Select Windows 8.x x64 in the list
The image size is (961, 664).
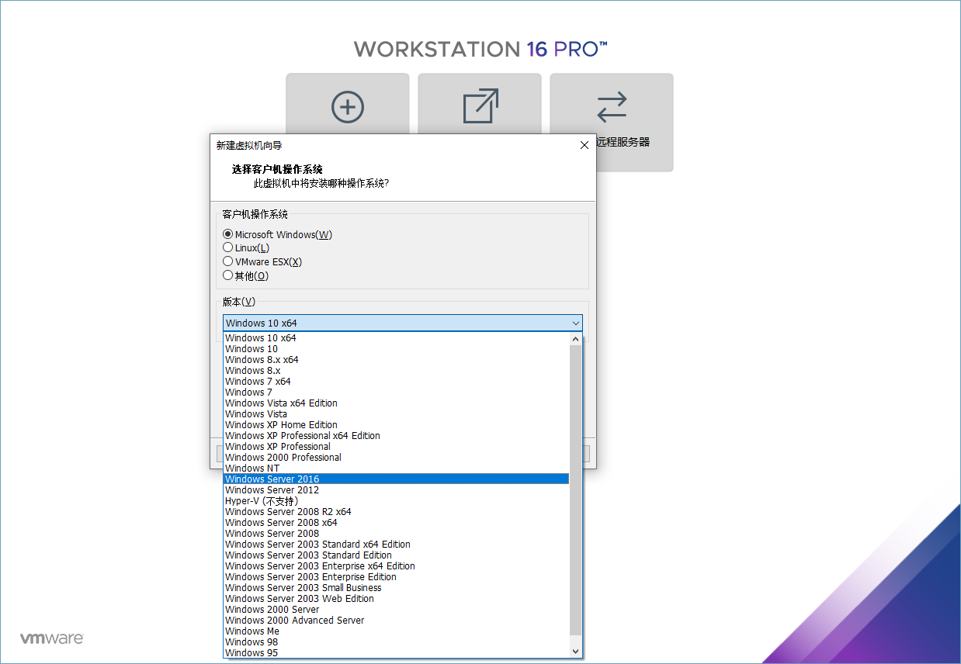(396, 360)
